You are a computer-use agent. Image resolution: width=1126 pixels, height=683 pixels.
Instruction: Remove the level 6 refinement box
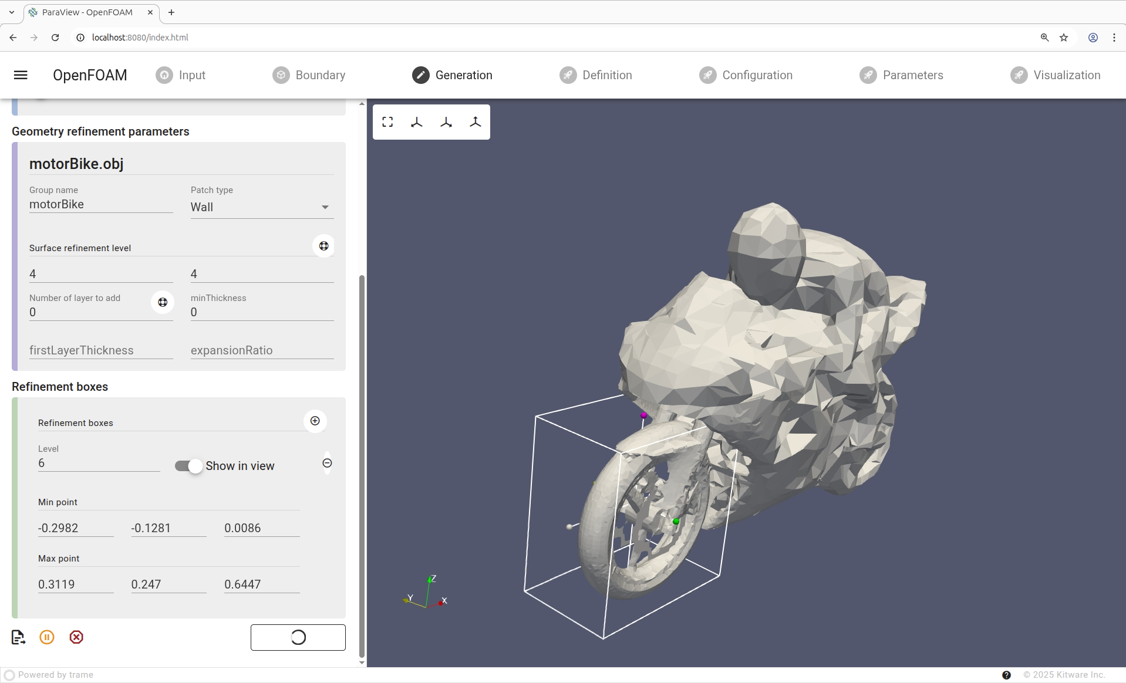pos(327,464)
